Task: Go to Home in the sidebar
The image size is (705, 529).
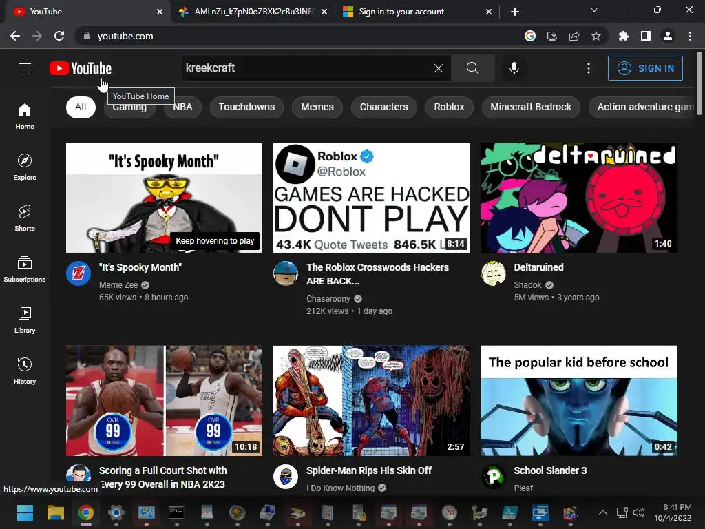Action: (x=25, y=116)
